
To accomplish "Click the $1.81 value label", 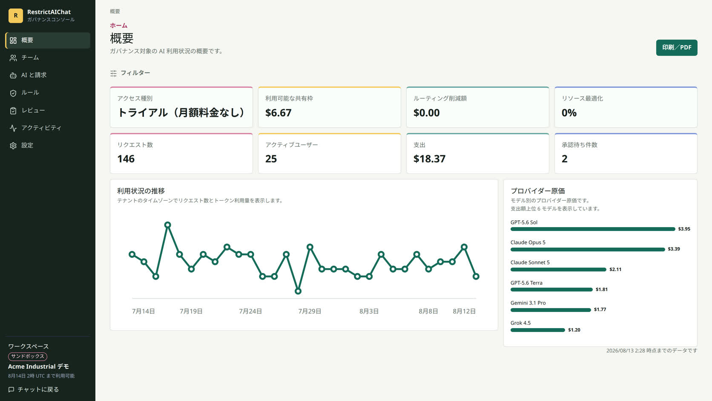I will 602,290.
